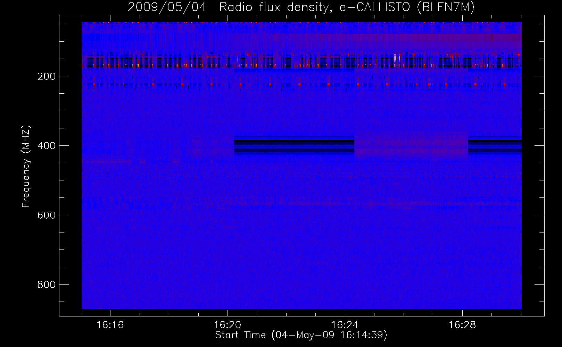The width and height of the screenshot is (562, 347).
Task: Click the 'Frequency (MHZ)' axis label
Action: click(x=26, y=167)
